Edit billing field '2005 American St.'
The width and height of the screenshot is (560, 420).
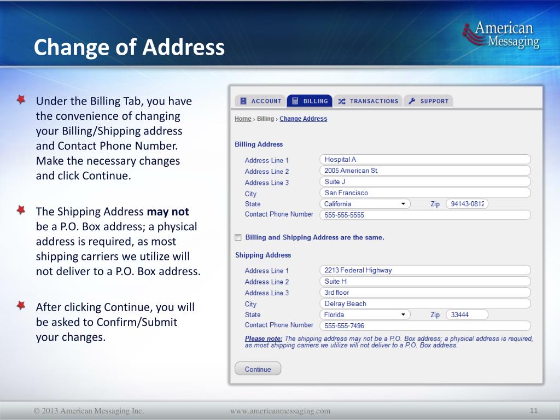425,171
